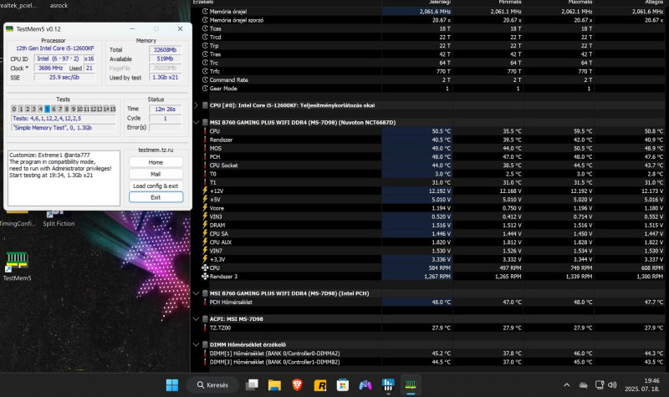Expand the CPU [#0] performance limit reasons group

pos(197,105)
